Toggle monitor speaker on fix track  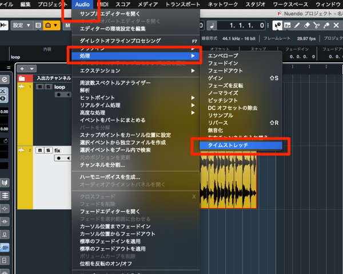(x=68, y=158)
